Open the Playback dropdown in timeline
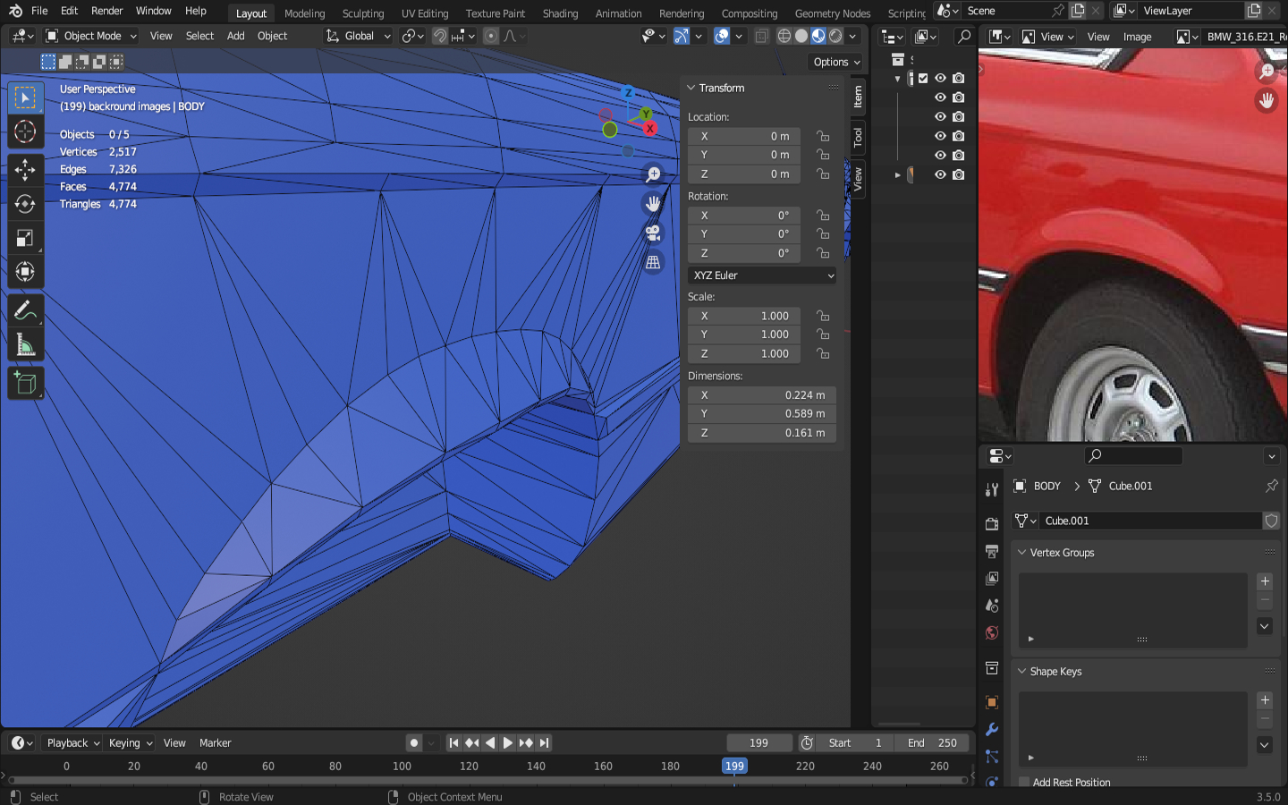 (x=72, y=743)
